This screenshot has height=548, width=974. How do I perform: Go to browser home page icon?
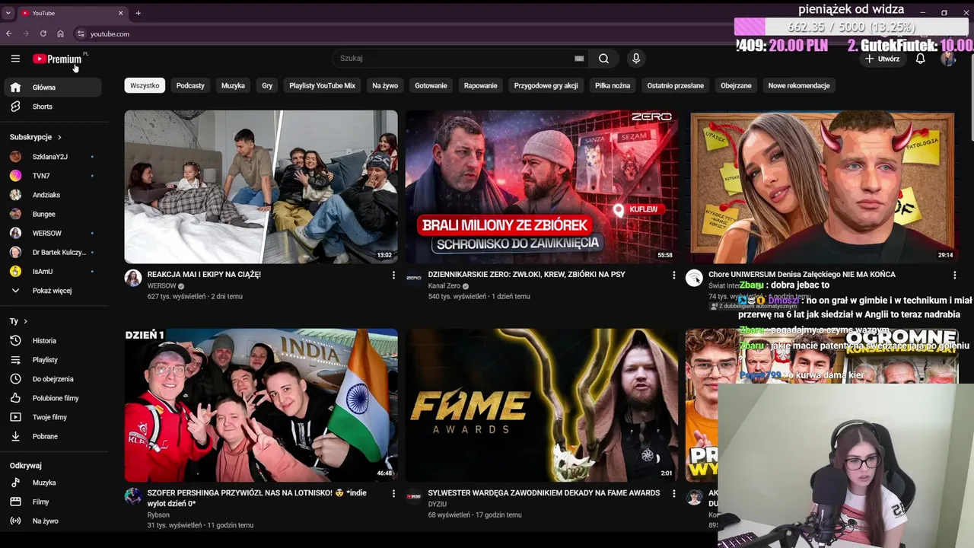(x=61, y=33)
